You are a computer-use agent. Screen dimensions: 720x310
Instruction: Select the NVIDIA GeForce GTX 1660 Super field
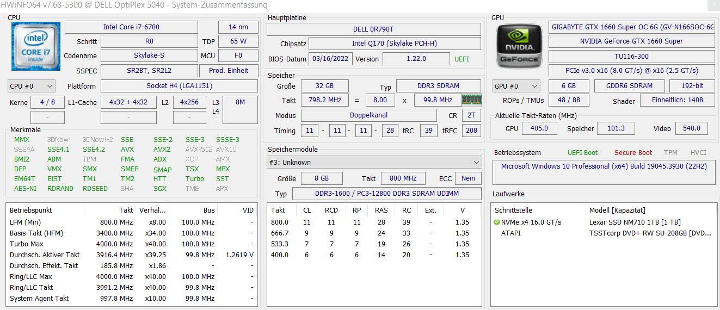pyautogui.click(x=632, y=41)
